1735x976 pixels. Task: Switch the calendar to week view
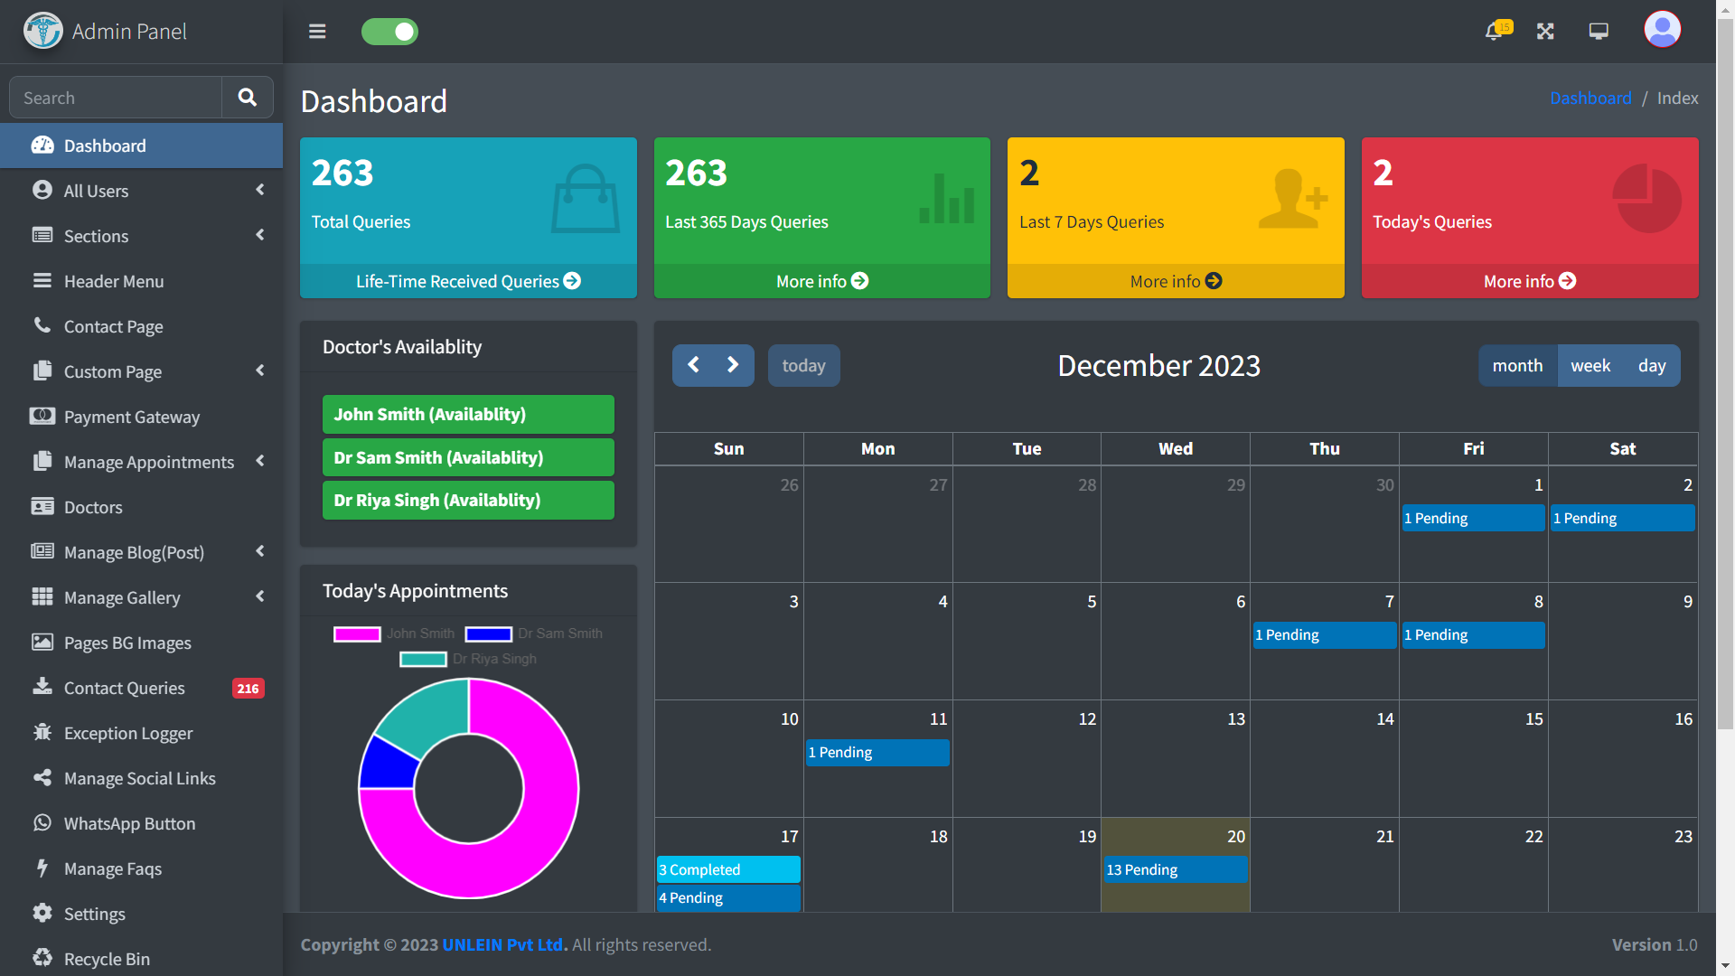click(x=1590, y=365)
